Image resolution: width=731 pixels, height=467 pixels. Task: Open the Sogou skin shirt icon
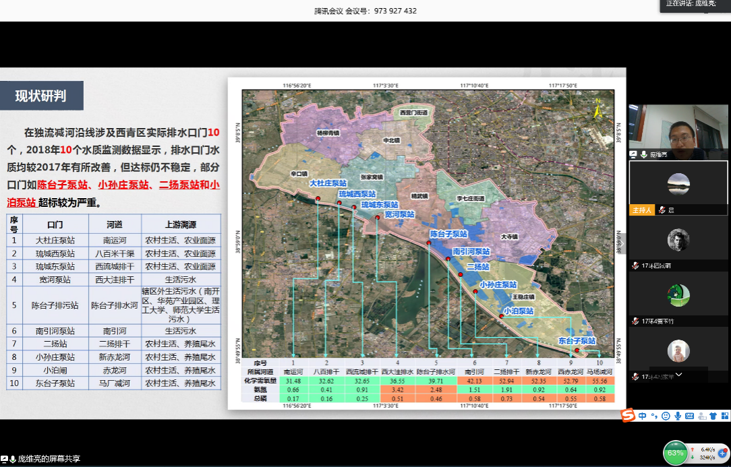pos(711,416)
